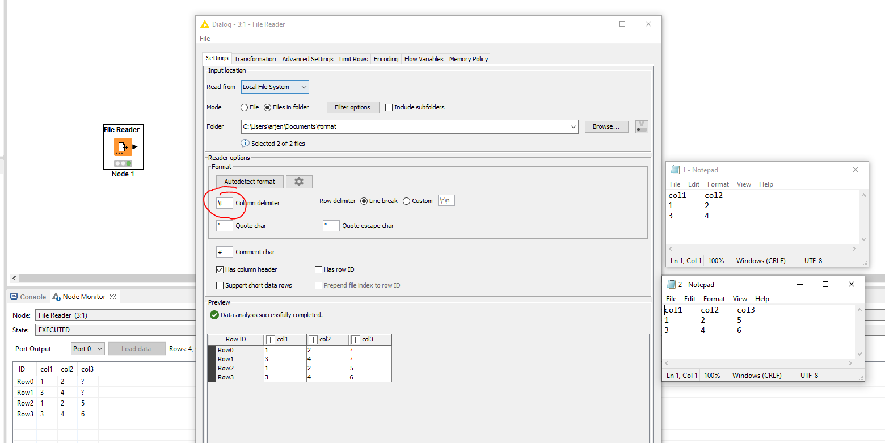
Task: Open the Flow Variables tab
Action: click(x=424, y=59)
